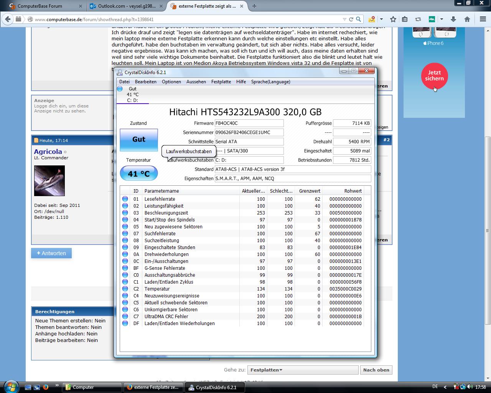The height and width of the screenshot is (393, 491).
Task: Open the Hilfe menu
Action: pos(241,82)
